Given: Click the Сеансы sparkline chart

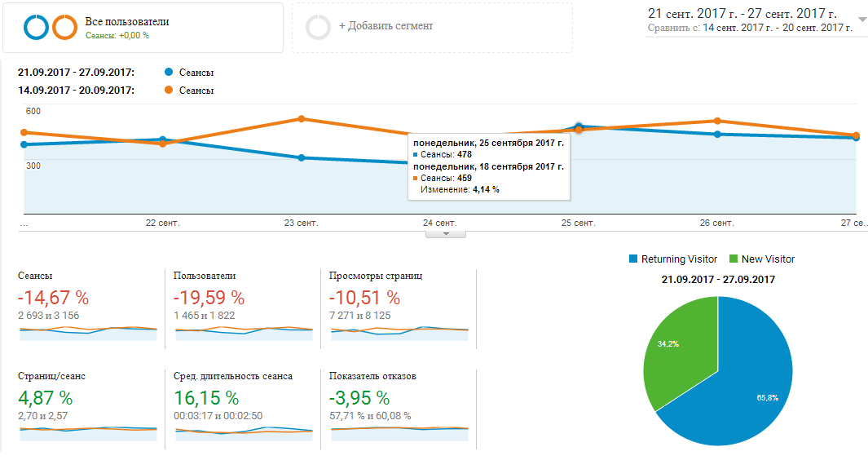Looking at the screenshot, I should click(89, 333).
